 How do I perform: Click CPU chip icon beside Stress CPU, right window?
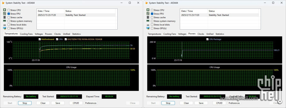148,10
